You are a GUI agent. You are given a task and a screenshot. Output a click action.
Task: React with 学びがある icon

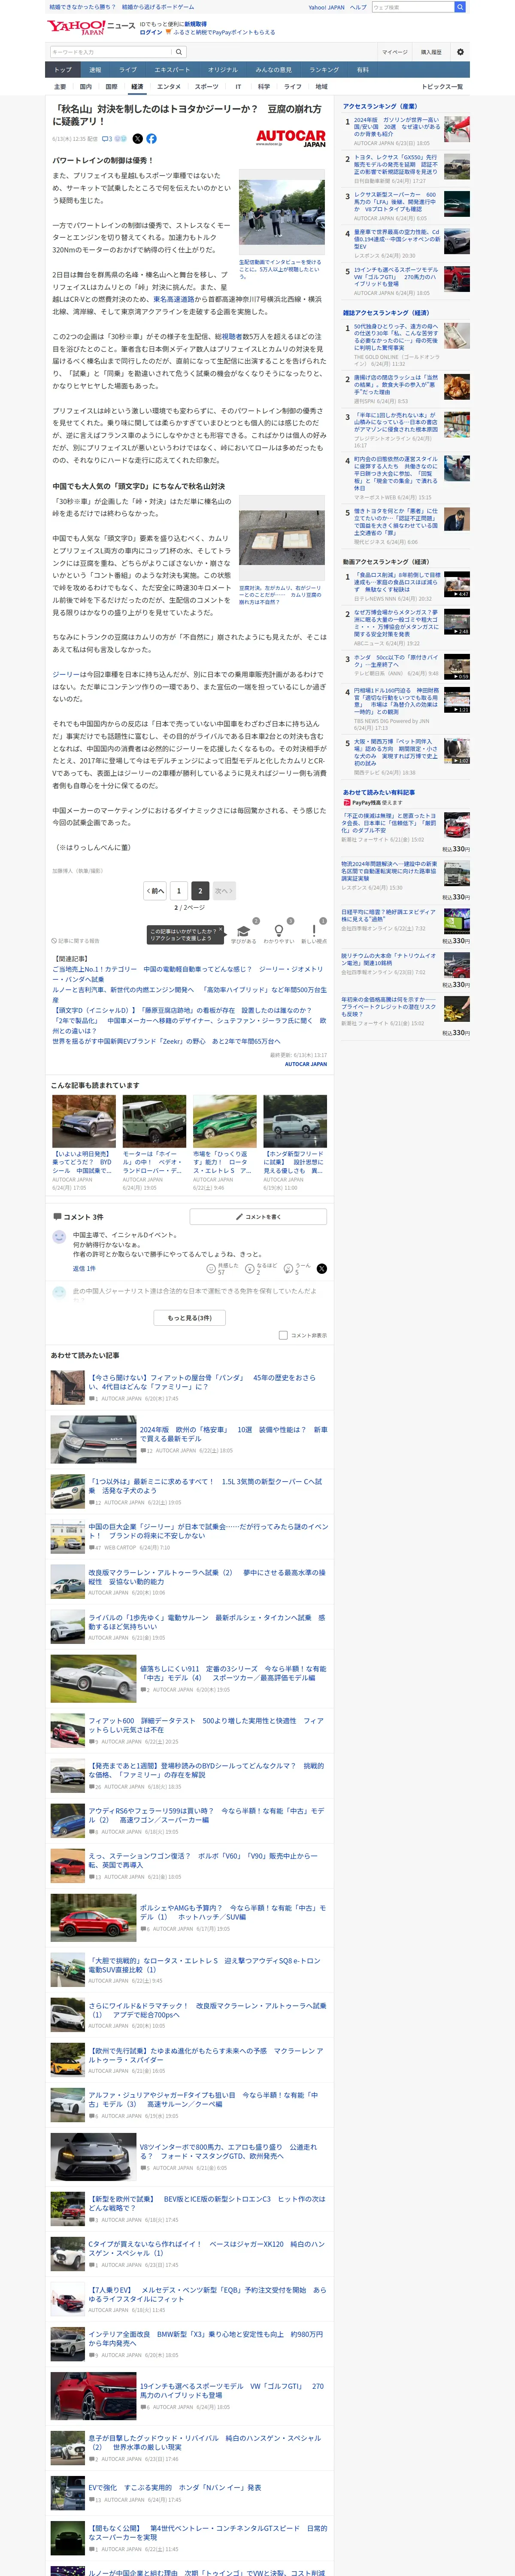[x=244, y=930]
